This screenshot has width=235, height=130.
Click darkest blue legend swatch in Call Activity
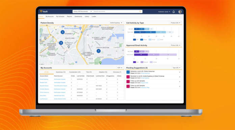coord(134,40)
